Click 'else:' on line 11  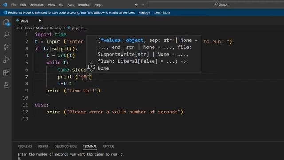(42, 105)
